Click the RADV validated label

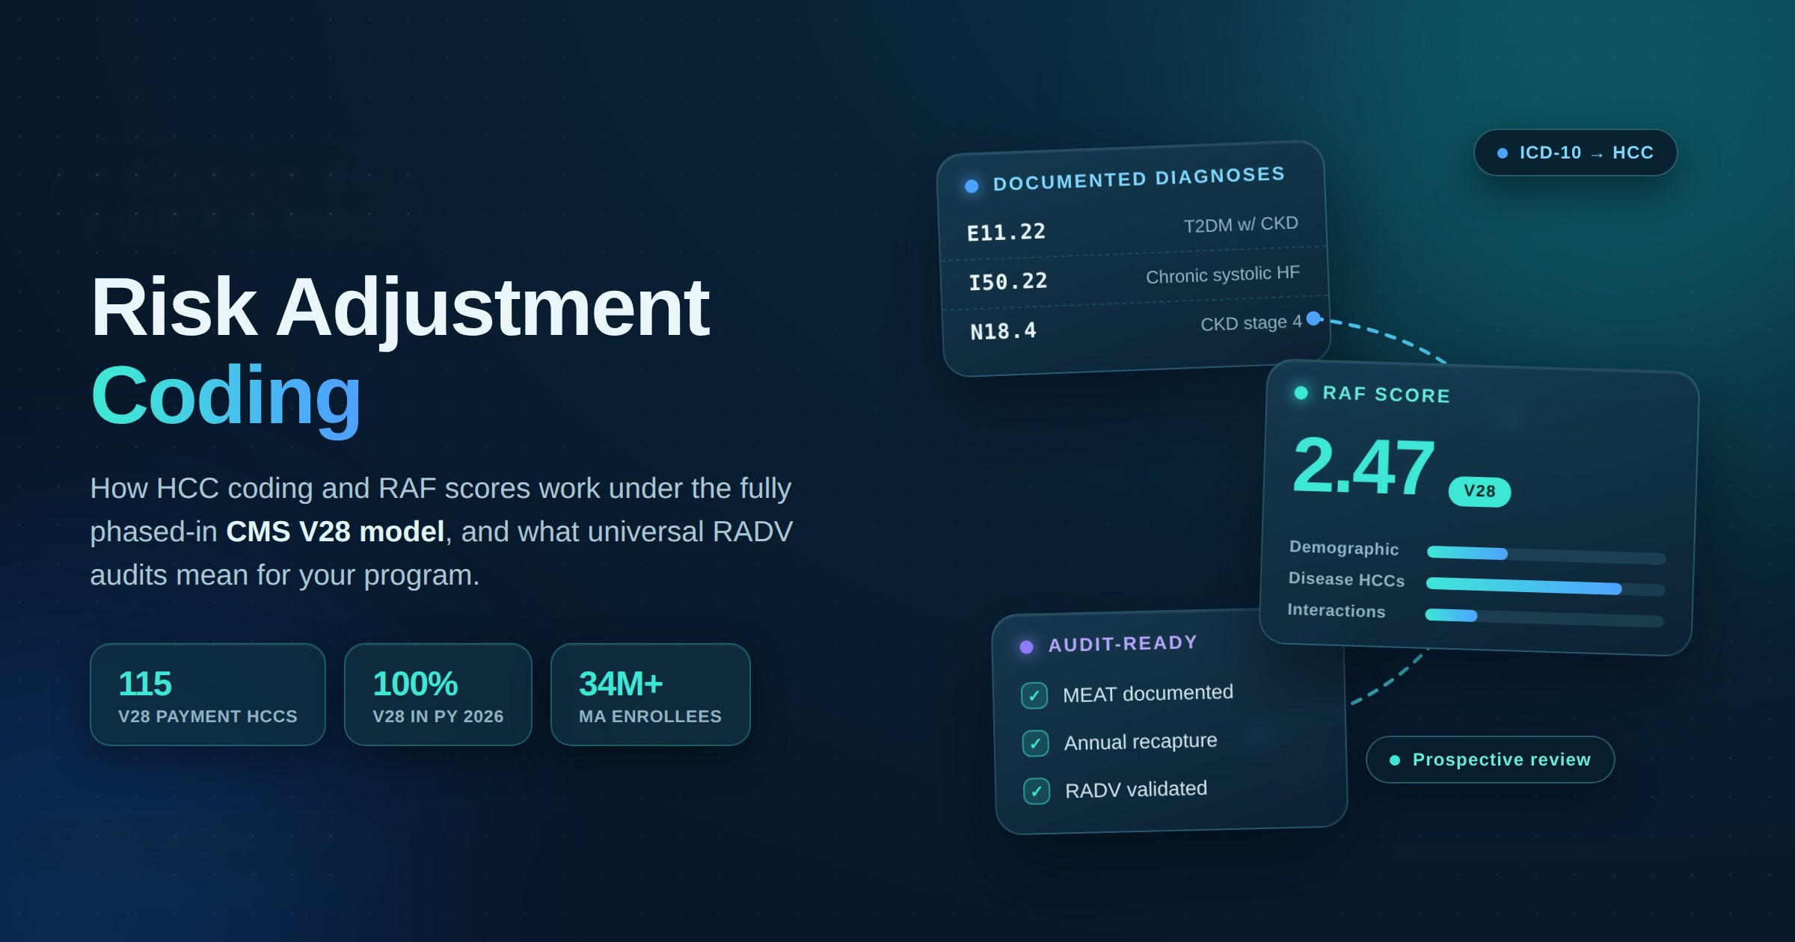pyautogui.click(x=1136, y=789)
